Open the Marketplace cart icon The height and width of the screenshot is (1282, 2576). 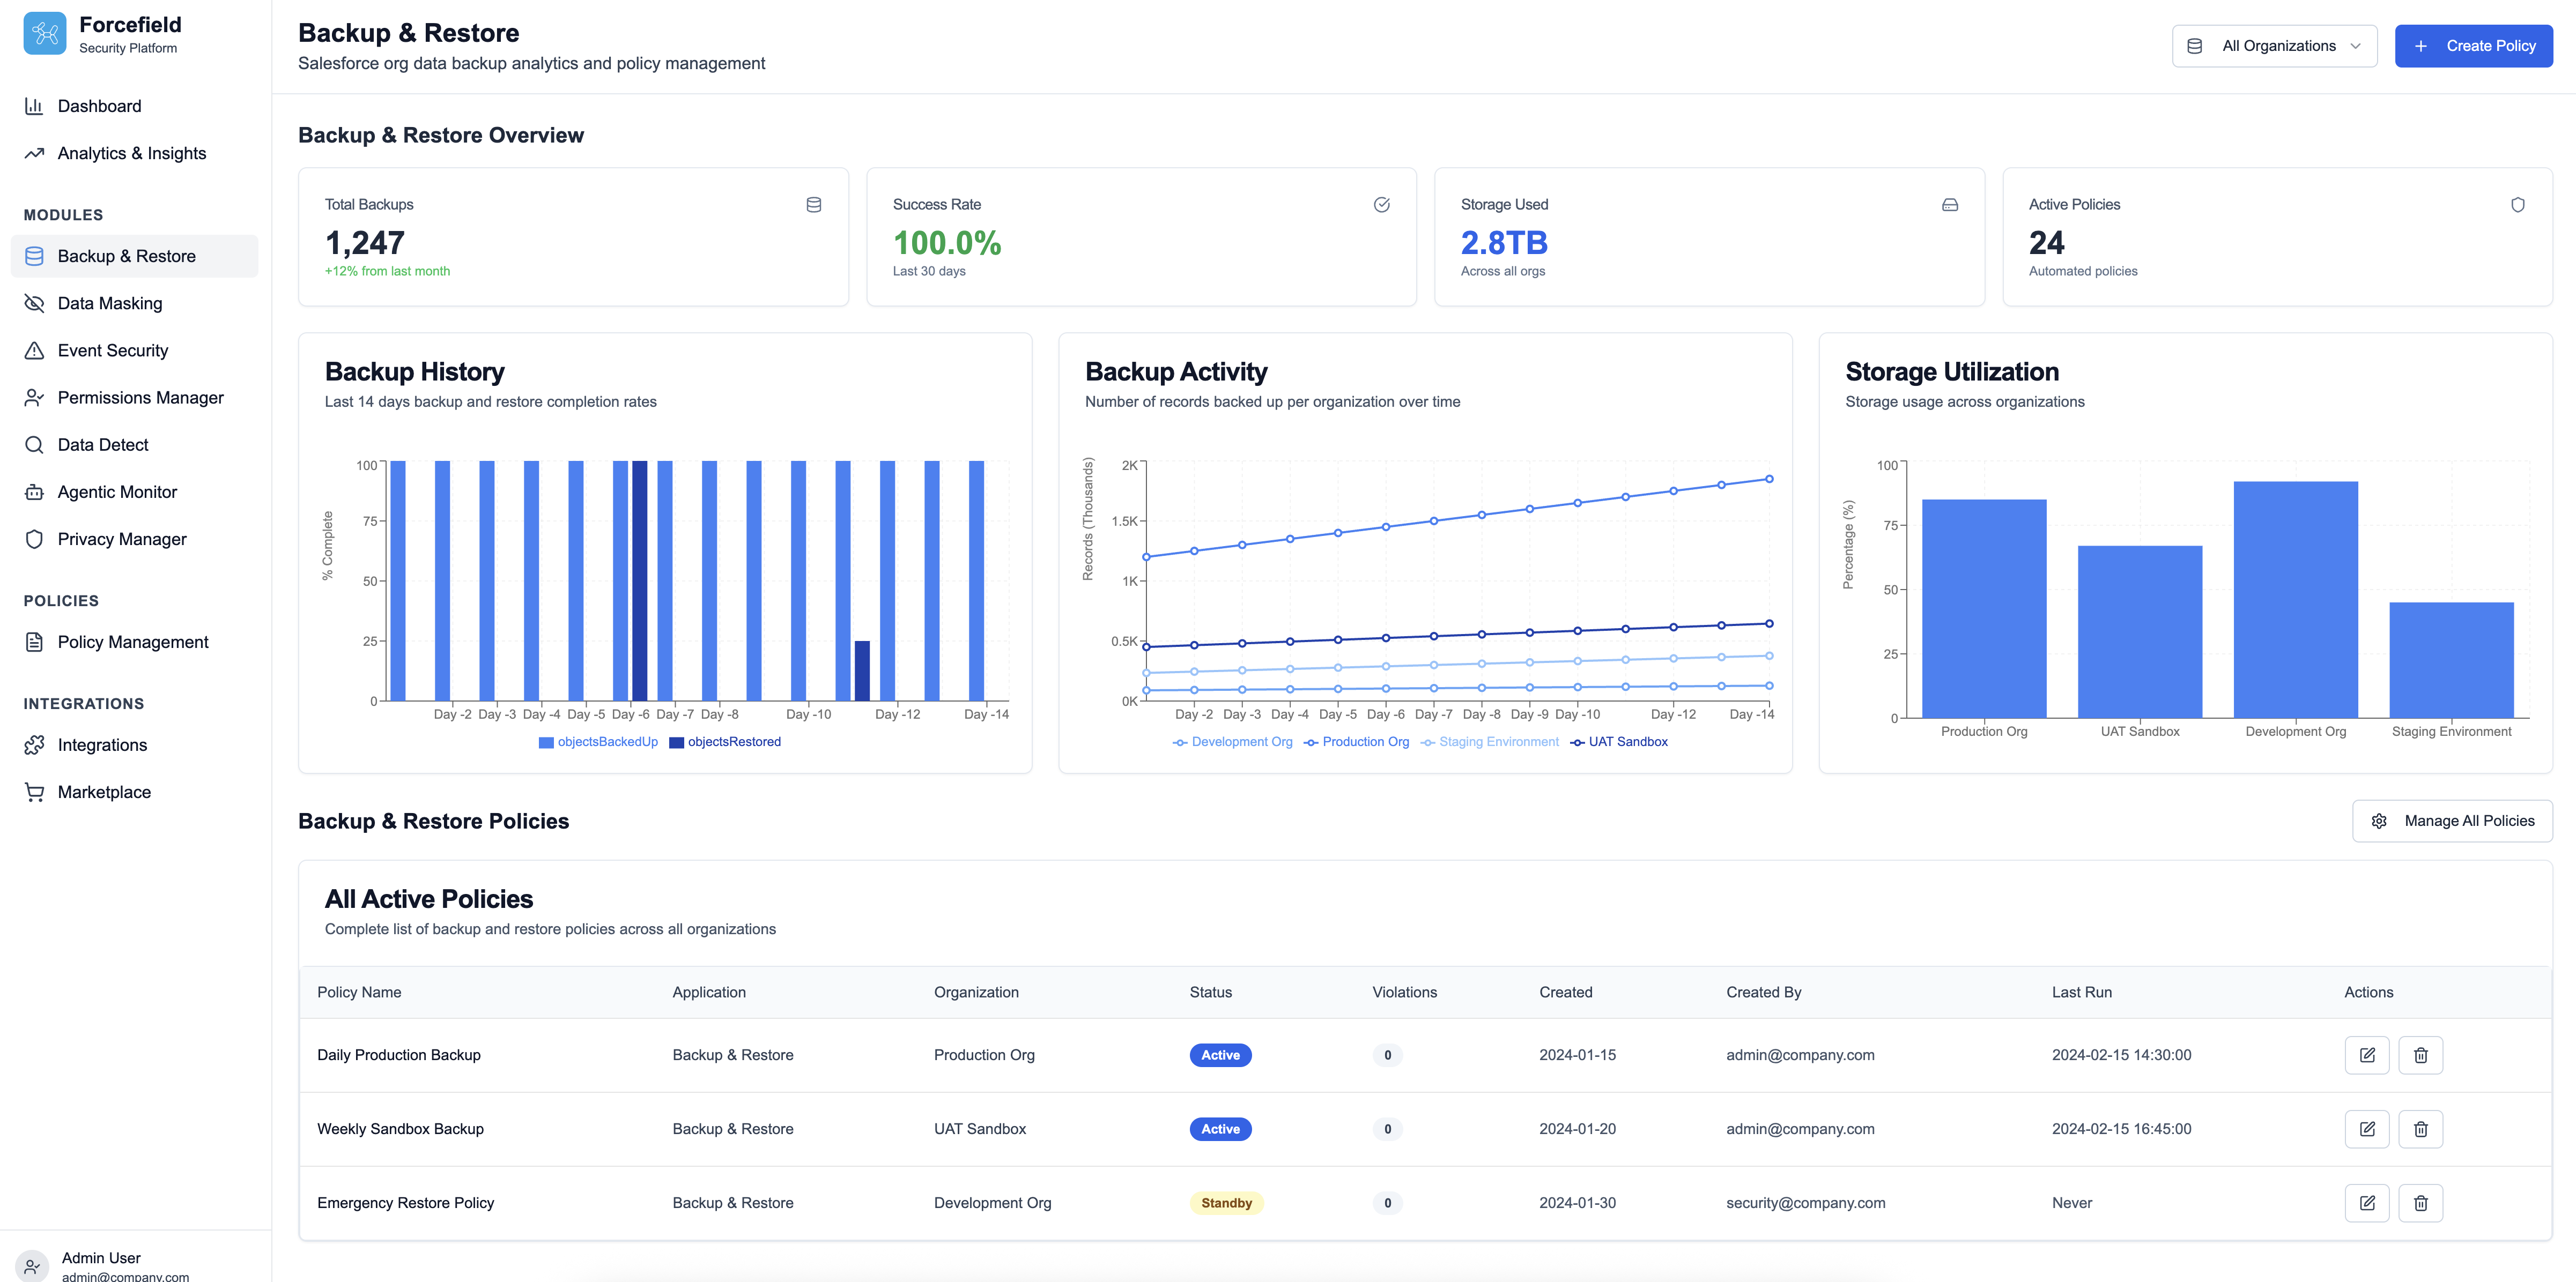click(34, 792)
